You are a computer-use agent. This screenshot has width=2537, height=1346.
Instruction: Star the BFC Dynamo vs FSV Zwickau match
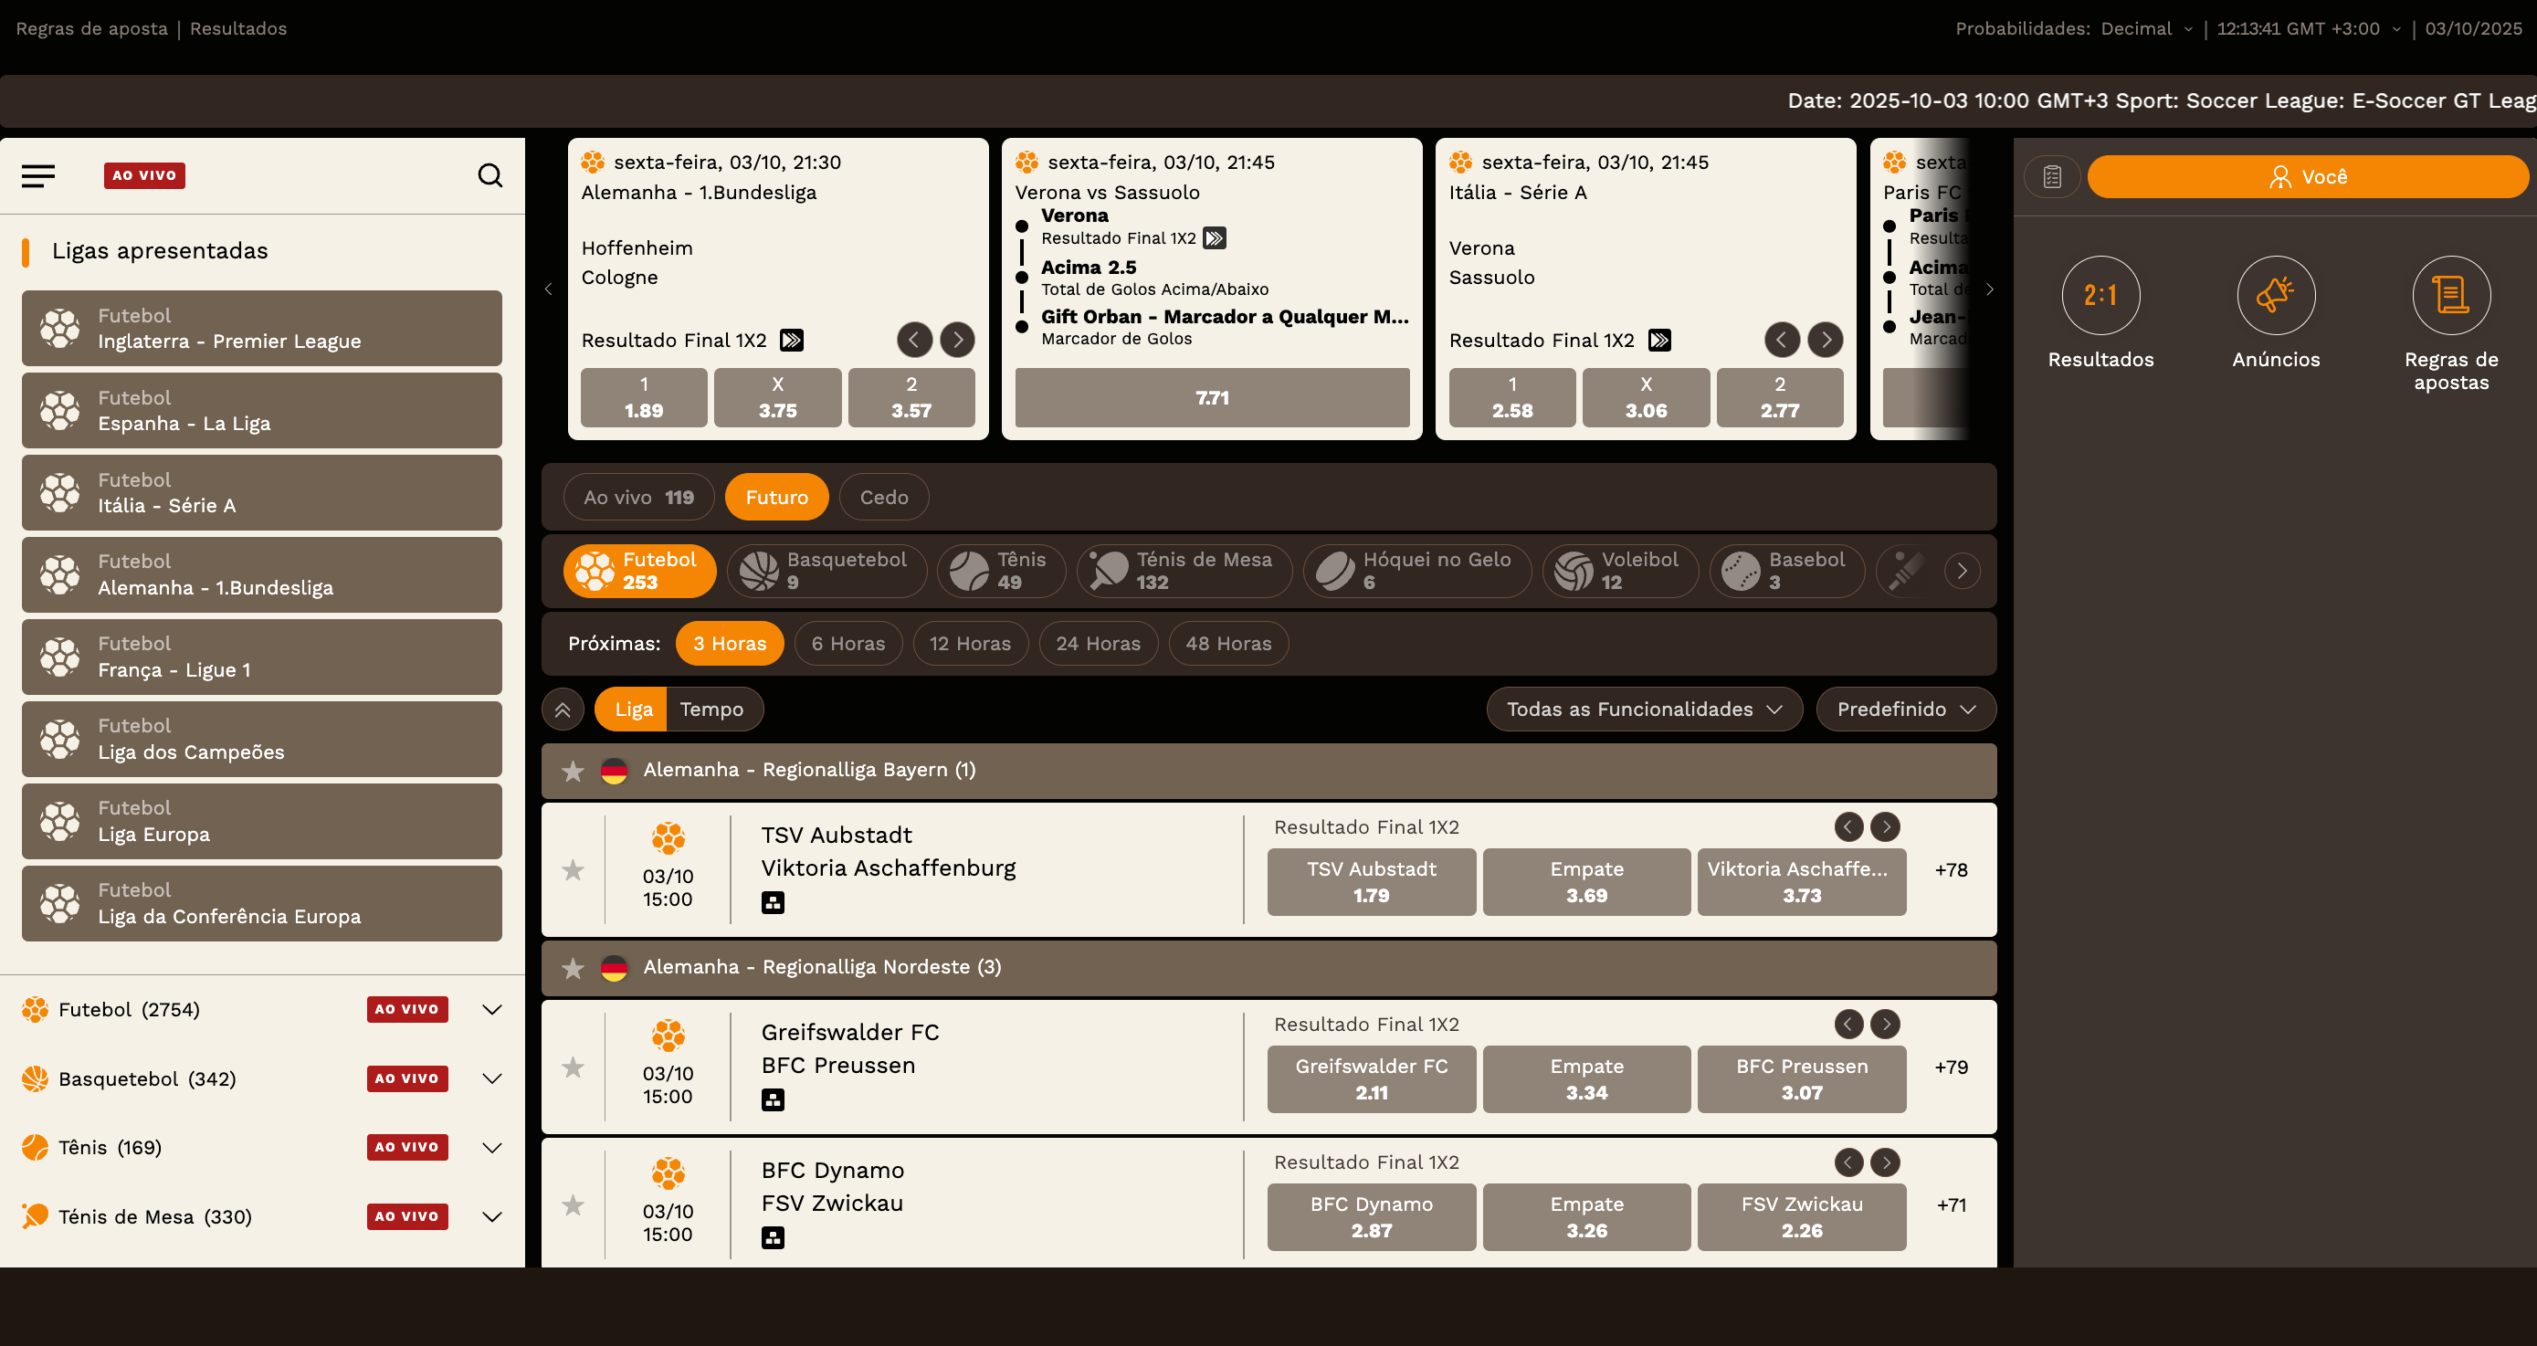tap(573, 1205)
